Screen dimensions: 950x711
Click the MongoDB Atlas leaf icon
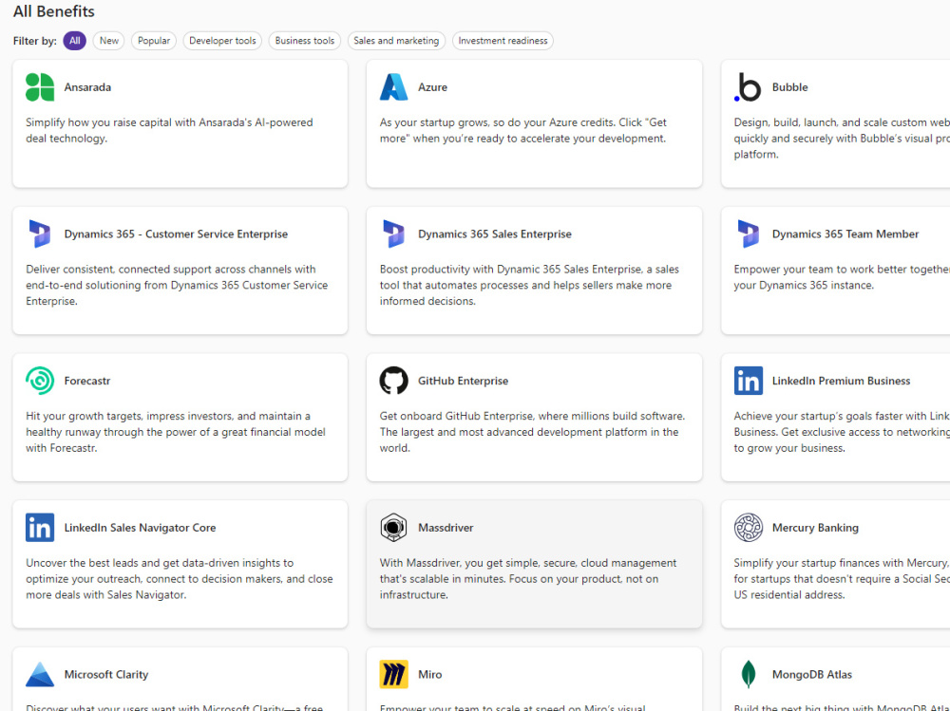click(749, 675)
